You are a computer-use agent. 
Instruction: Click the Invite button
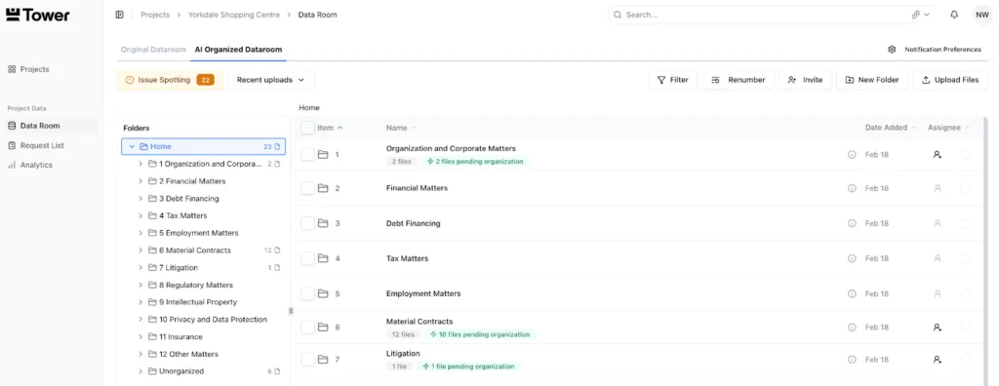[805, 80]
